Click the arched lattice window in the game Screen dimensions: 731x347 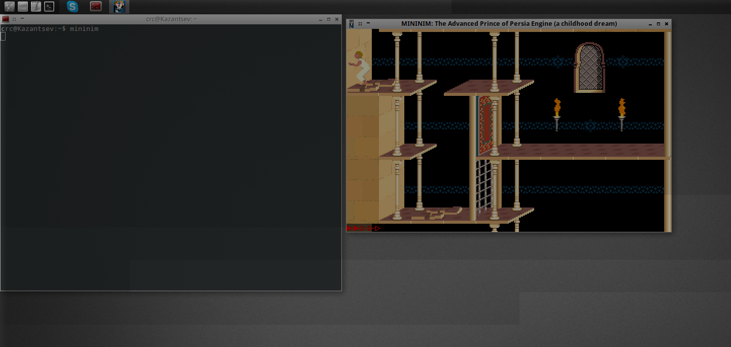(x=589, y=68)
